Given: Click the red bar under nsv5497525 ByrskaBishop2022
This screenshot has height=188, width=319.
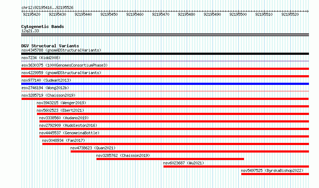Looking at the screenshot, I should point(275,174).
